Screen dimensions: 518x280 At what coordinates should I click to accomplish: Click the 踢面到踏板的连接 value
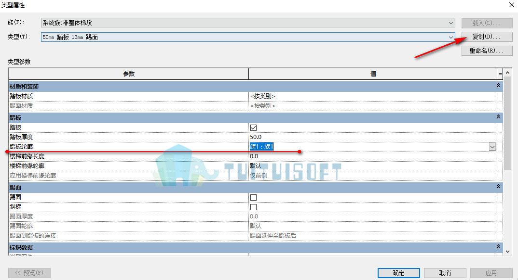point(273,236)
